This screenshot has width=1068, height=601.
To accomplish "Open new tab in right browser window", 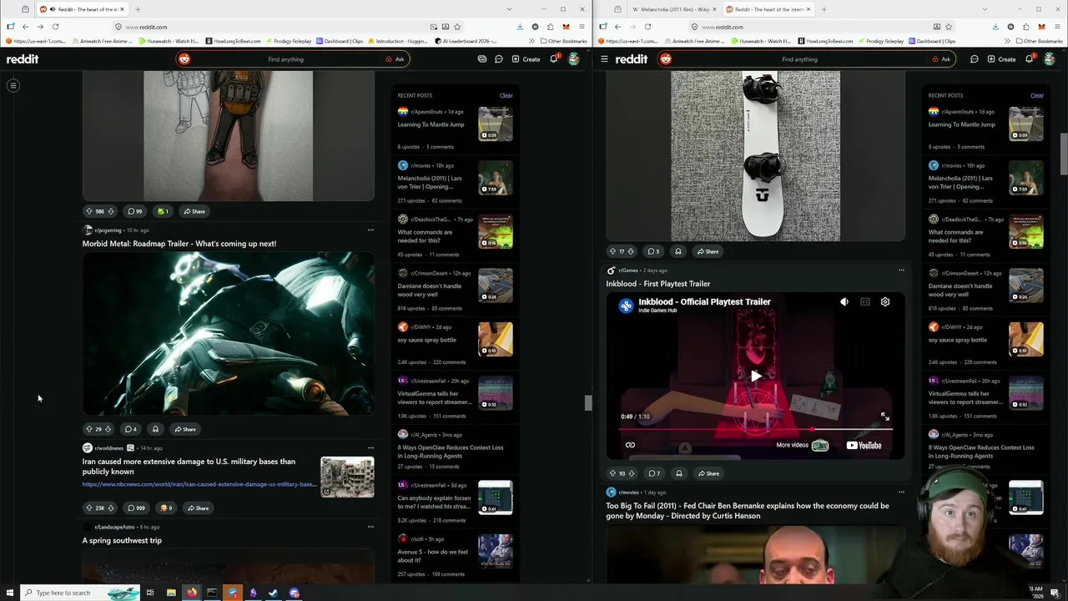I will coord(824,9).
